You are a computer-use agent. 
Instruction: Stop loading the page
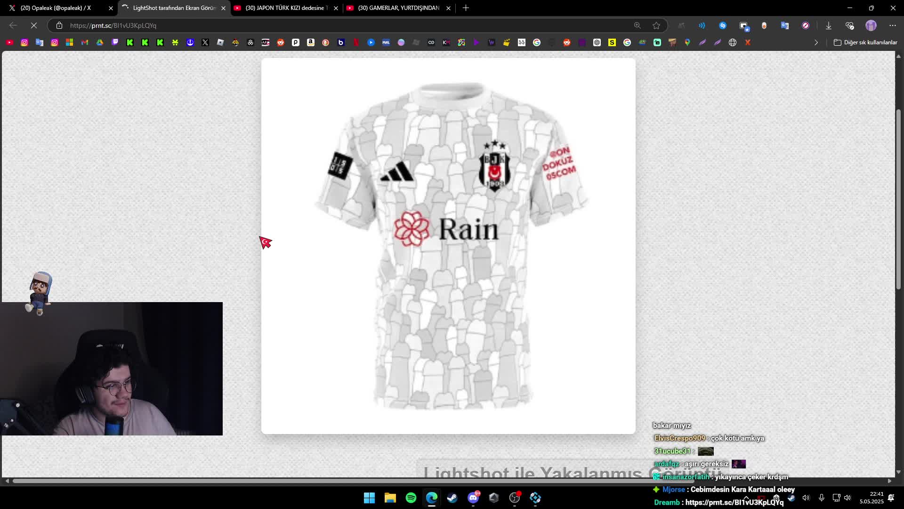pyautogui.click(x=34, y=25)
